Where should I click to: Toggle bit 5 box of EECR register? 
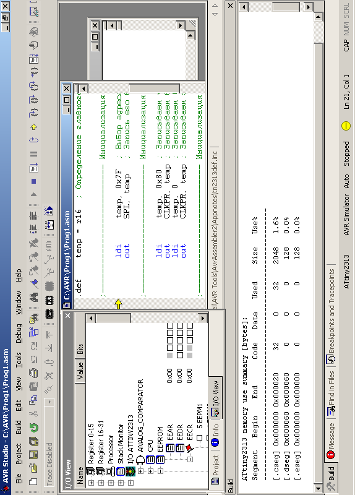click(189, 340)
